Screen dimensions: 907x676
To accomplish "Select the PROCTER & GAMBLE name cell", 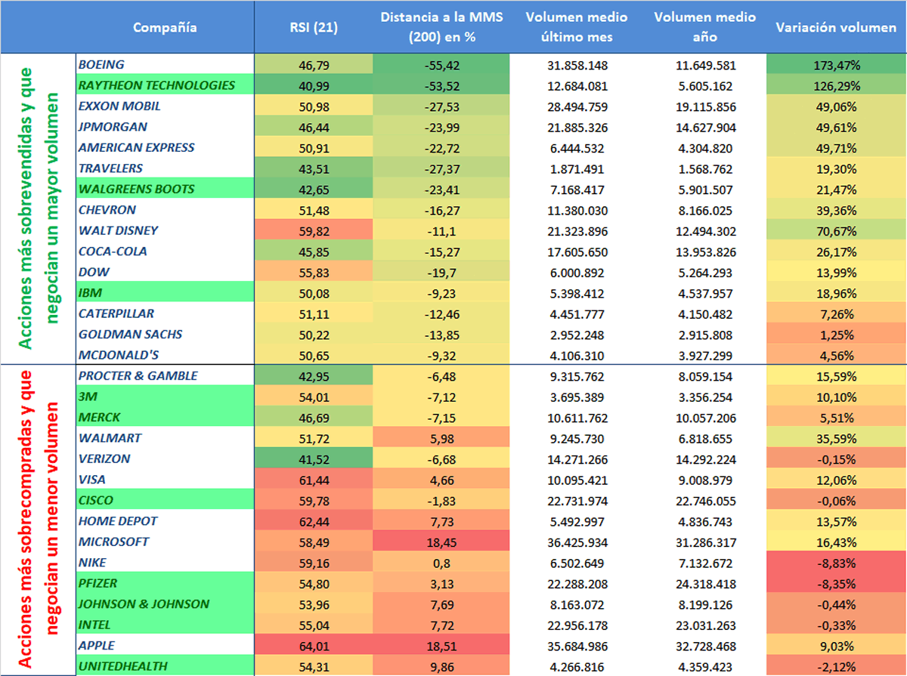I will click(138, 376).
